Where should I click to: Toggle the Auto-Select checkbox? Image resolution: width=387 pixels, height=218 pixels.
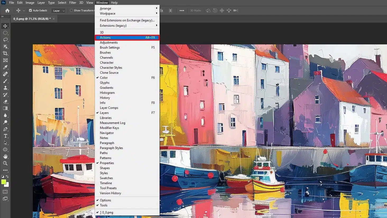30,11
